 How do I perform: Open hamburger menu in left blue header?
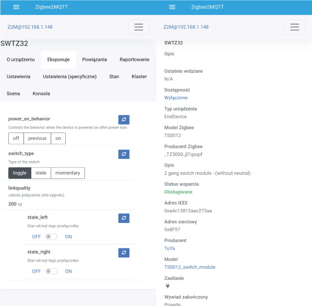(x=16, y=7)
